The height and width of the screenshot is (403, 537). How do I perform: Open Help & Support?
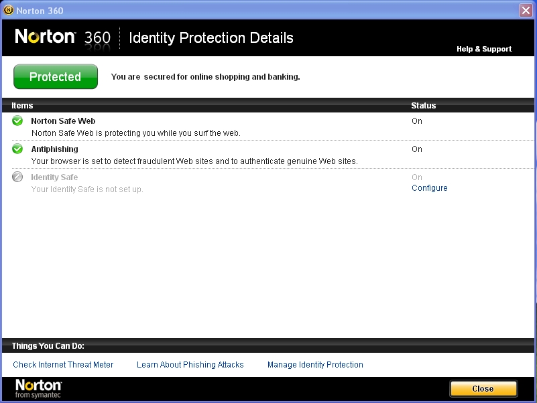(x=484, y=49)
